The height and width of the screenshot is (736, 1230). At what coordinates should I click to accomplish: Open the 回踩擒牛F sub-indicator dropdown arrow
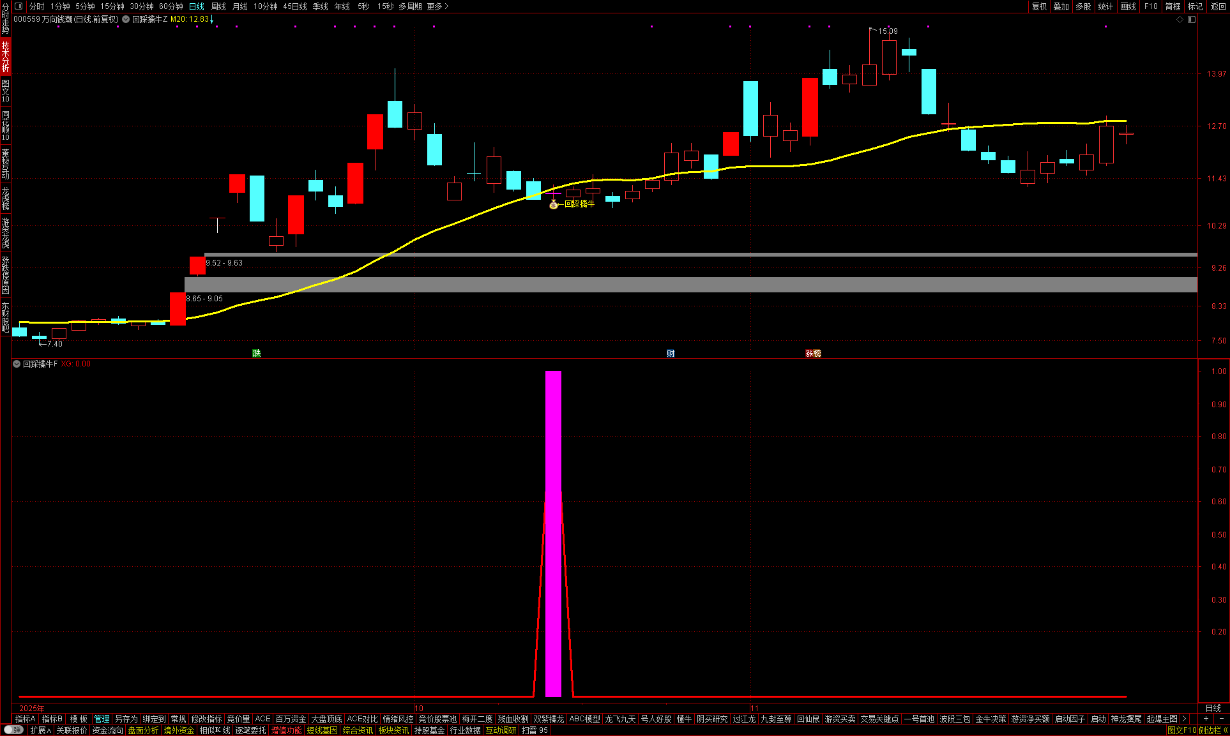click(17, 364)
